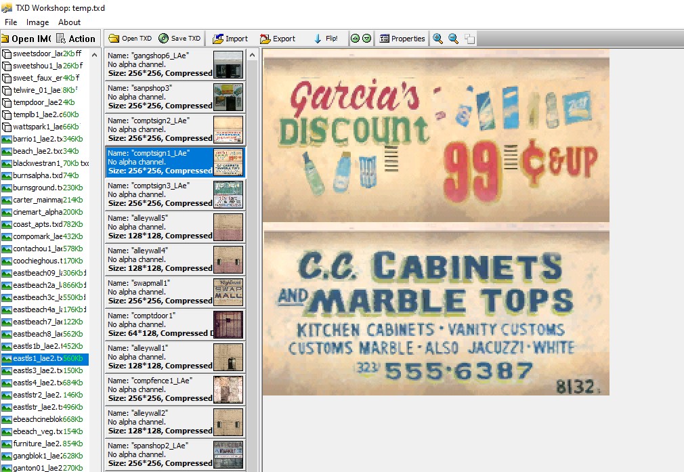This screenshot has height=472, width=684.
Task: Open the File menu
Action: 11,22
